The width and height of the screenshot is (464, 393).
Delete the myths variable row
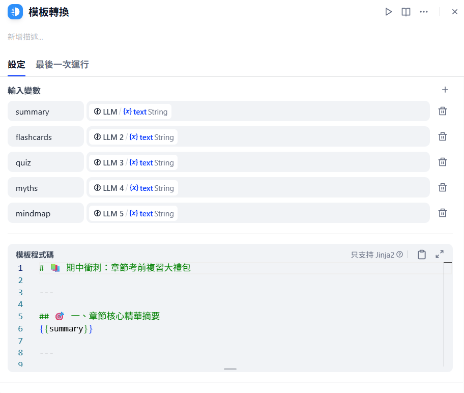tap(443, 187)
